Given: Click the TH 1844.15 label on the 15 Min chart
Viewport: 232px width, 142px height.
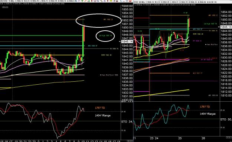Looking at the screenshot, I should (x=114, y=49).
